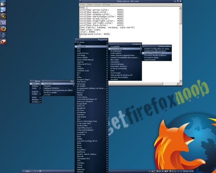Viewport: 216px width, 173px height.
Task: Open the Edition menu in Bloc-notes
Action: (x=90, y=5)
